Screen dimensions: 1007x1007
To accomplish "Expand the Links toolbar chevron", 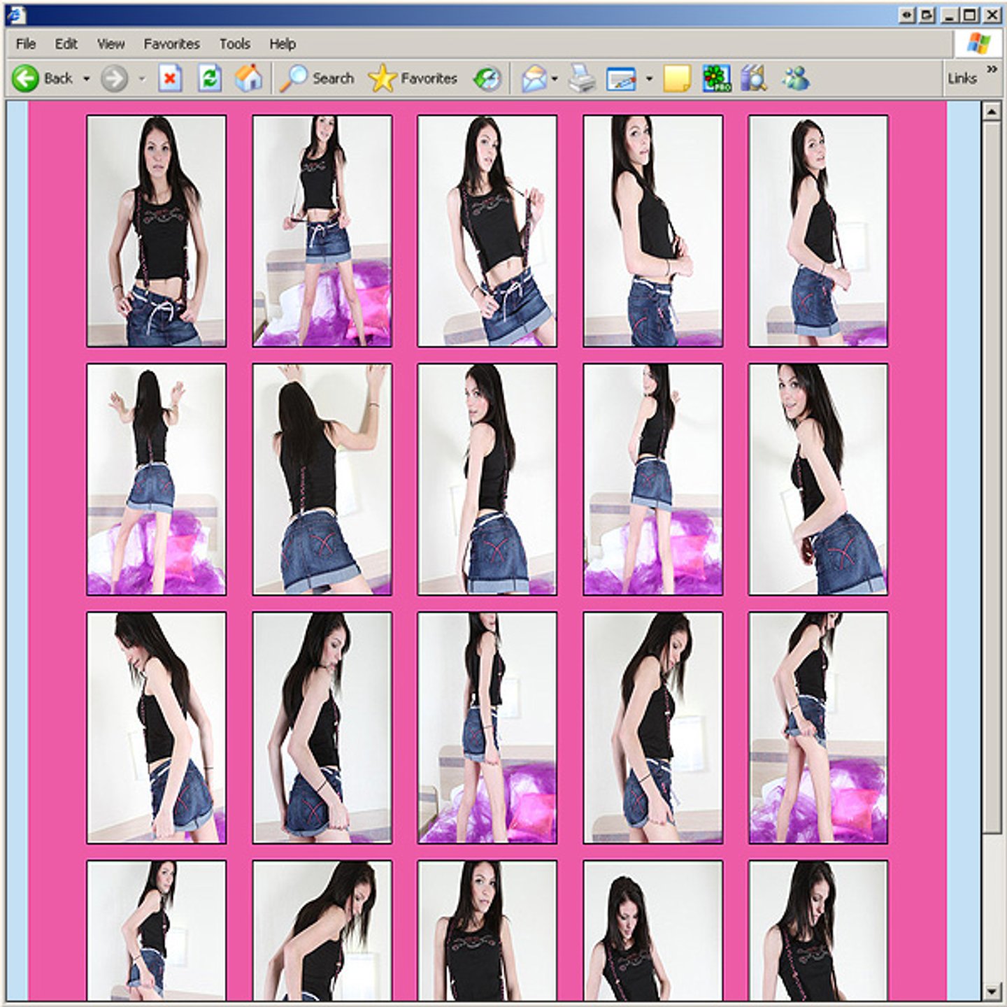I will coord(992,69).
